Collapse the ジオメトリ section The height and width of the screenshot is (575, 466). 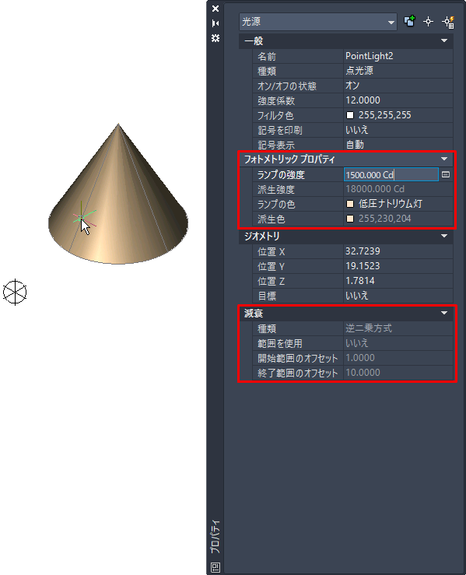point(444,236)
